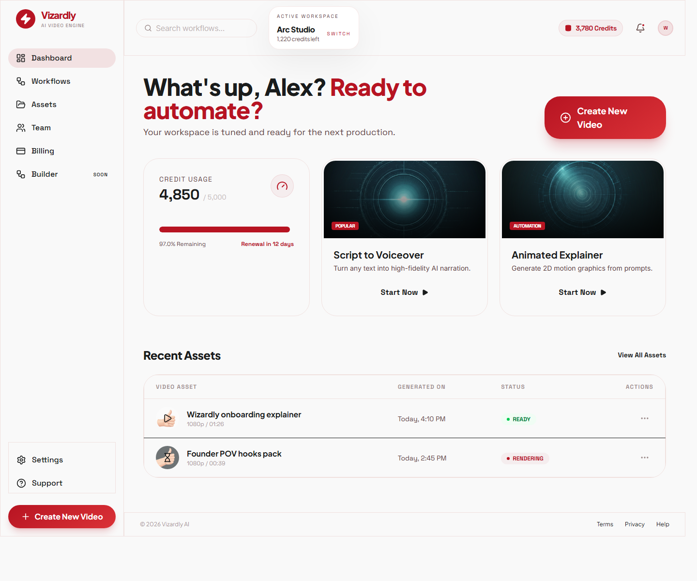The height and width of the screenshot is (581, 697).
Task: Click Start Now on Script to Voiceover
Action: [404, 292]
